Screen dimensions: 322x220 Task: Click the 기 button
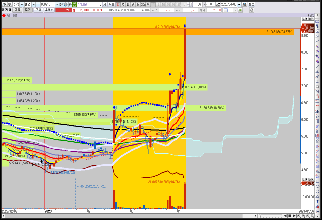pos(105,4)
